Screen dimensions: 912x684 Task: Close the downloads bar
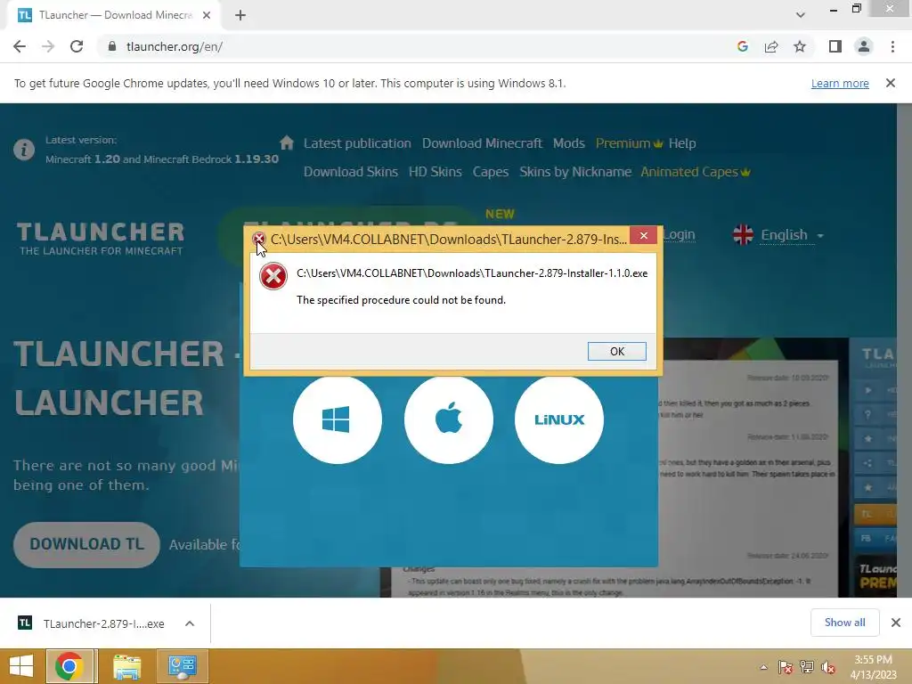click(896, 623)
